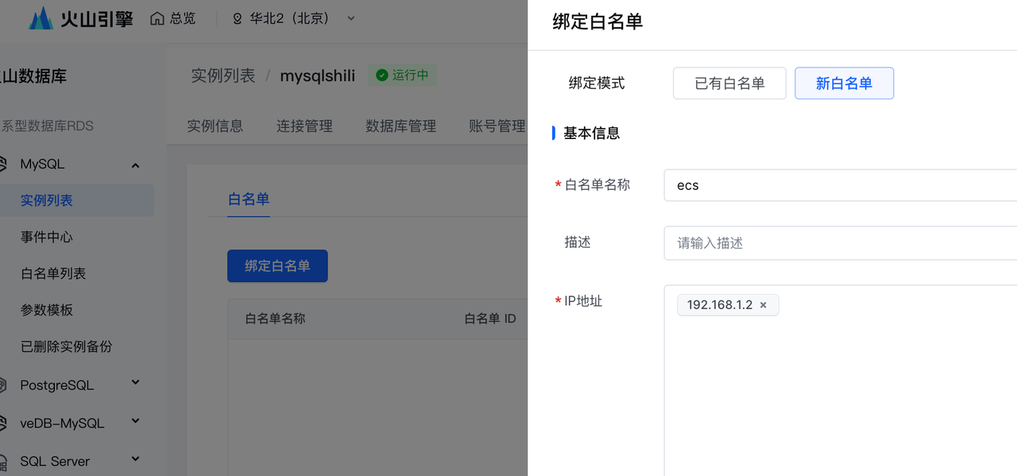Select the 新白名单 binding mode
This screenshot has width=1017, height=476.
pyautogui.click(x=844, y=83)
